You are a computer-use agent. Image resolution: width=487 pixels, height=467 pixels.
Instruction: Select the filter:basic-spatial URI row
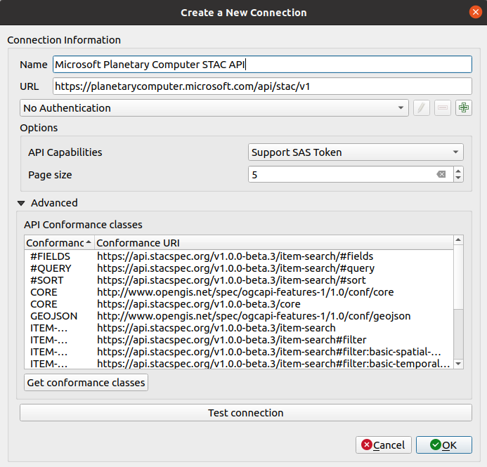(239, 352)
